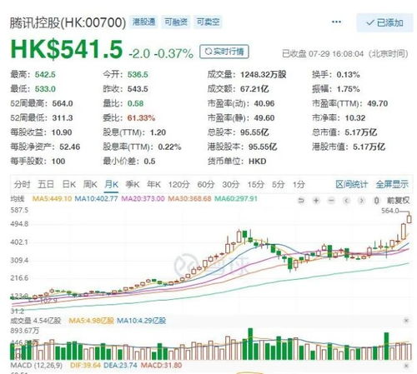417x374 pixels.
Task: Switch to the 年K chart tab
Action: click(x=154, y=184)
